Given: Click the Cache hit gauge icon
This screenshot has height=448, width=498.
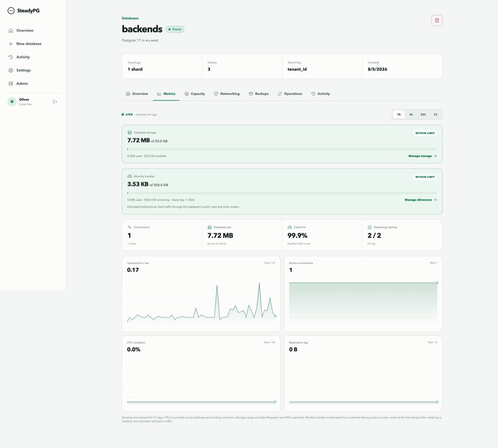Looking at the screenshot, I should pos(289,227).
